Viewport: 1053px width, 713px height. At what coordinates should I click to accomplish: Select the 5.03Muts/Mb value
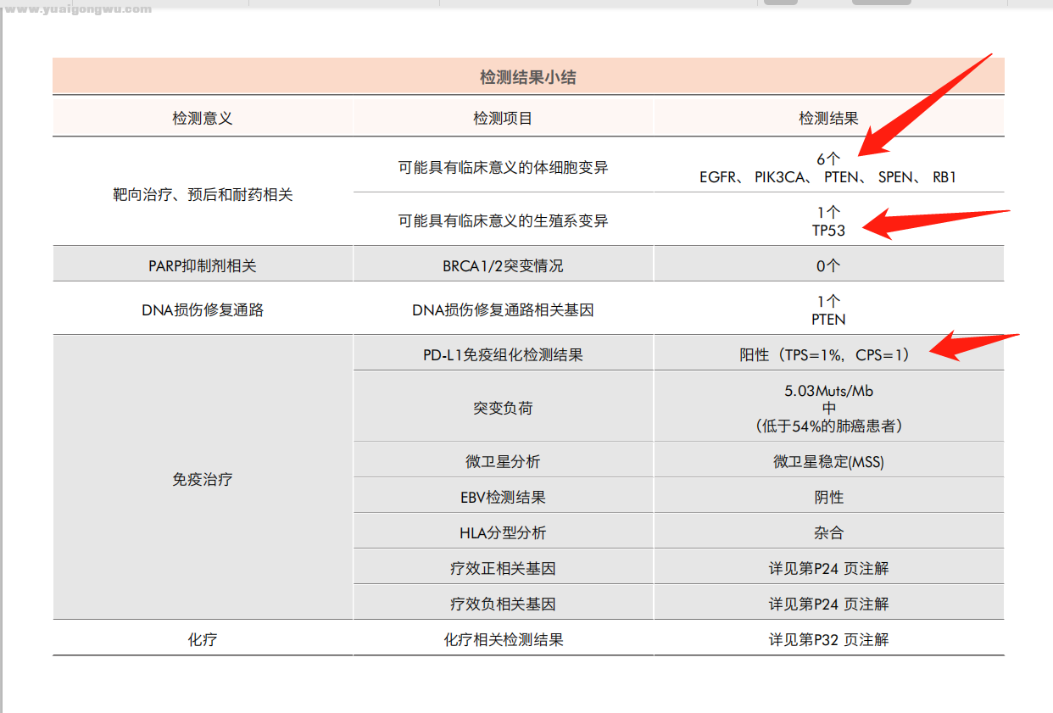[828, 392]
